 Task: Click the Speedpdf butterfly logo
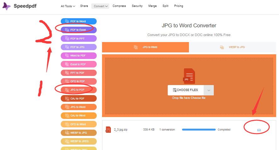(7, 6)
